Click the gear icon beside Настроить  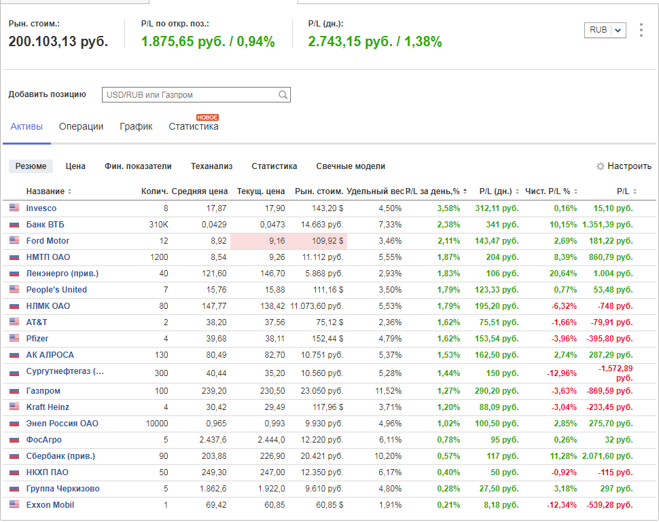600,166
